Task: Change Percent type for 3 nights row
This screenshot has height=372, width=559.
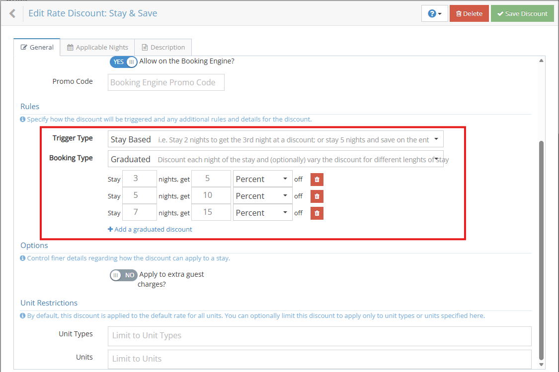Action: click(x=262, y=180)
